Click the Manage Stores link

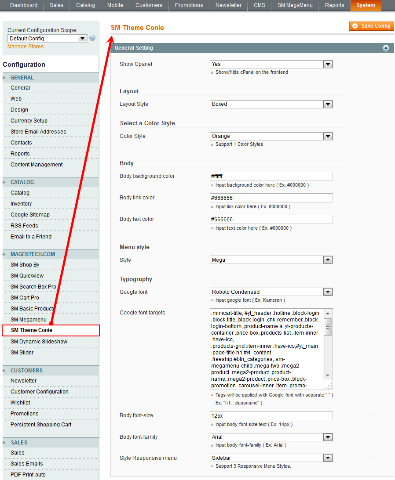pos(26,47)
